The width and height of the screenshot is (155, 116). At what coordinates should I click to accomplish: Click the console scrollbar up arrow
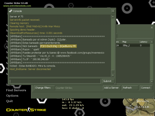pyautogui.click(x=113, y=16)
